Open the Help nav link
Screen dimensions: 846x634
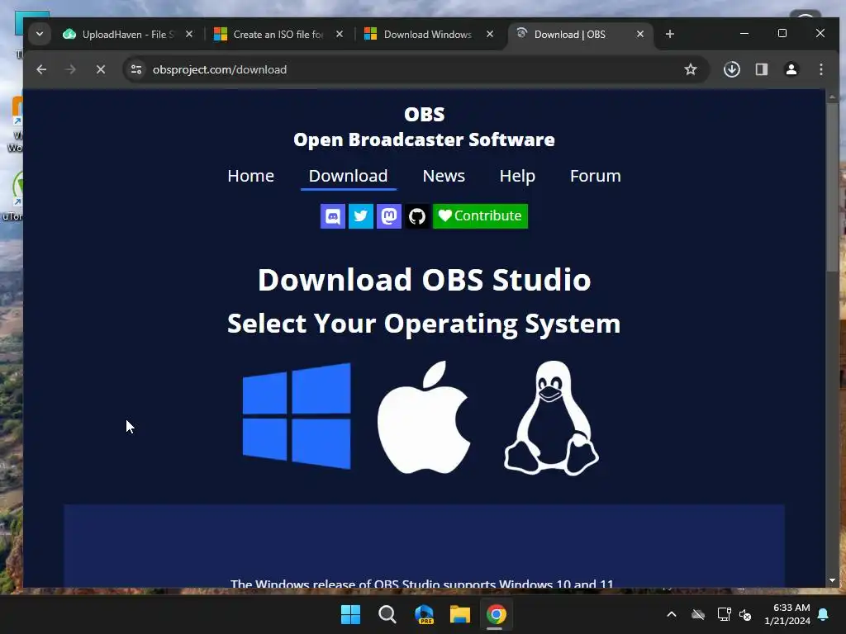tap(517, 176)
